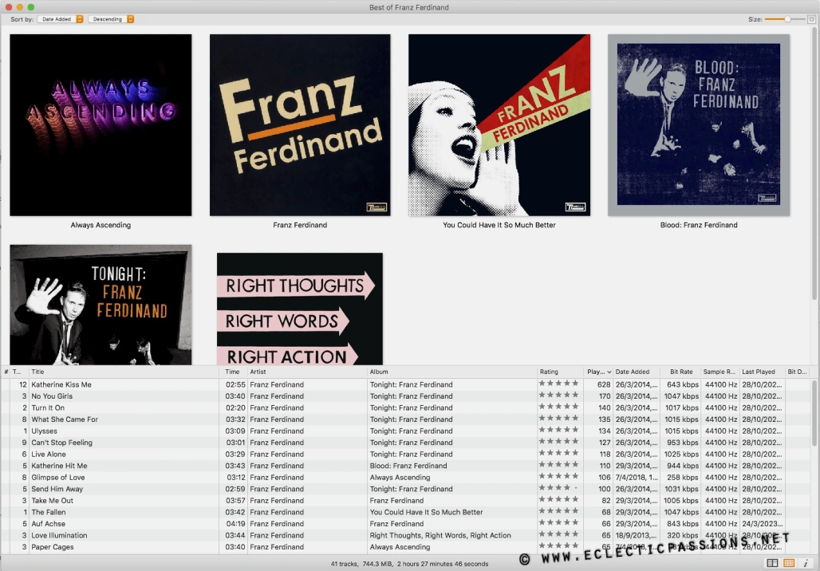The height and width of the screenshot is (571, 820).
Task: Open the track info inspector icon
Action: pos(806,563)
